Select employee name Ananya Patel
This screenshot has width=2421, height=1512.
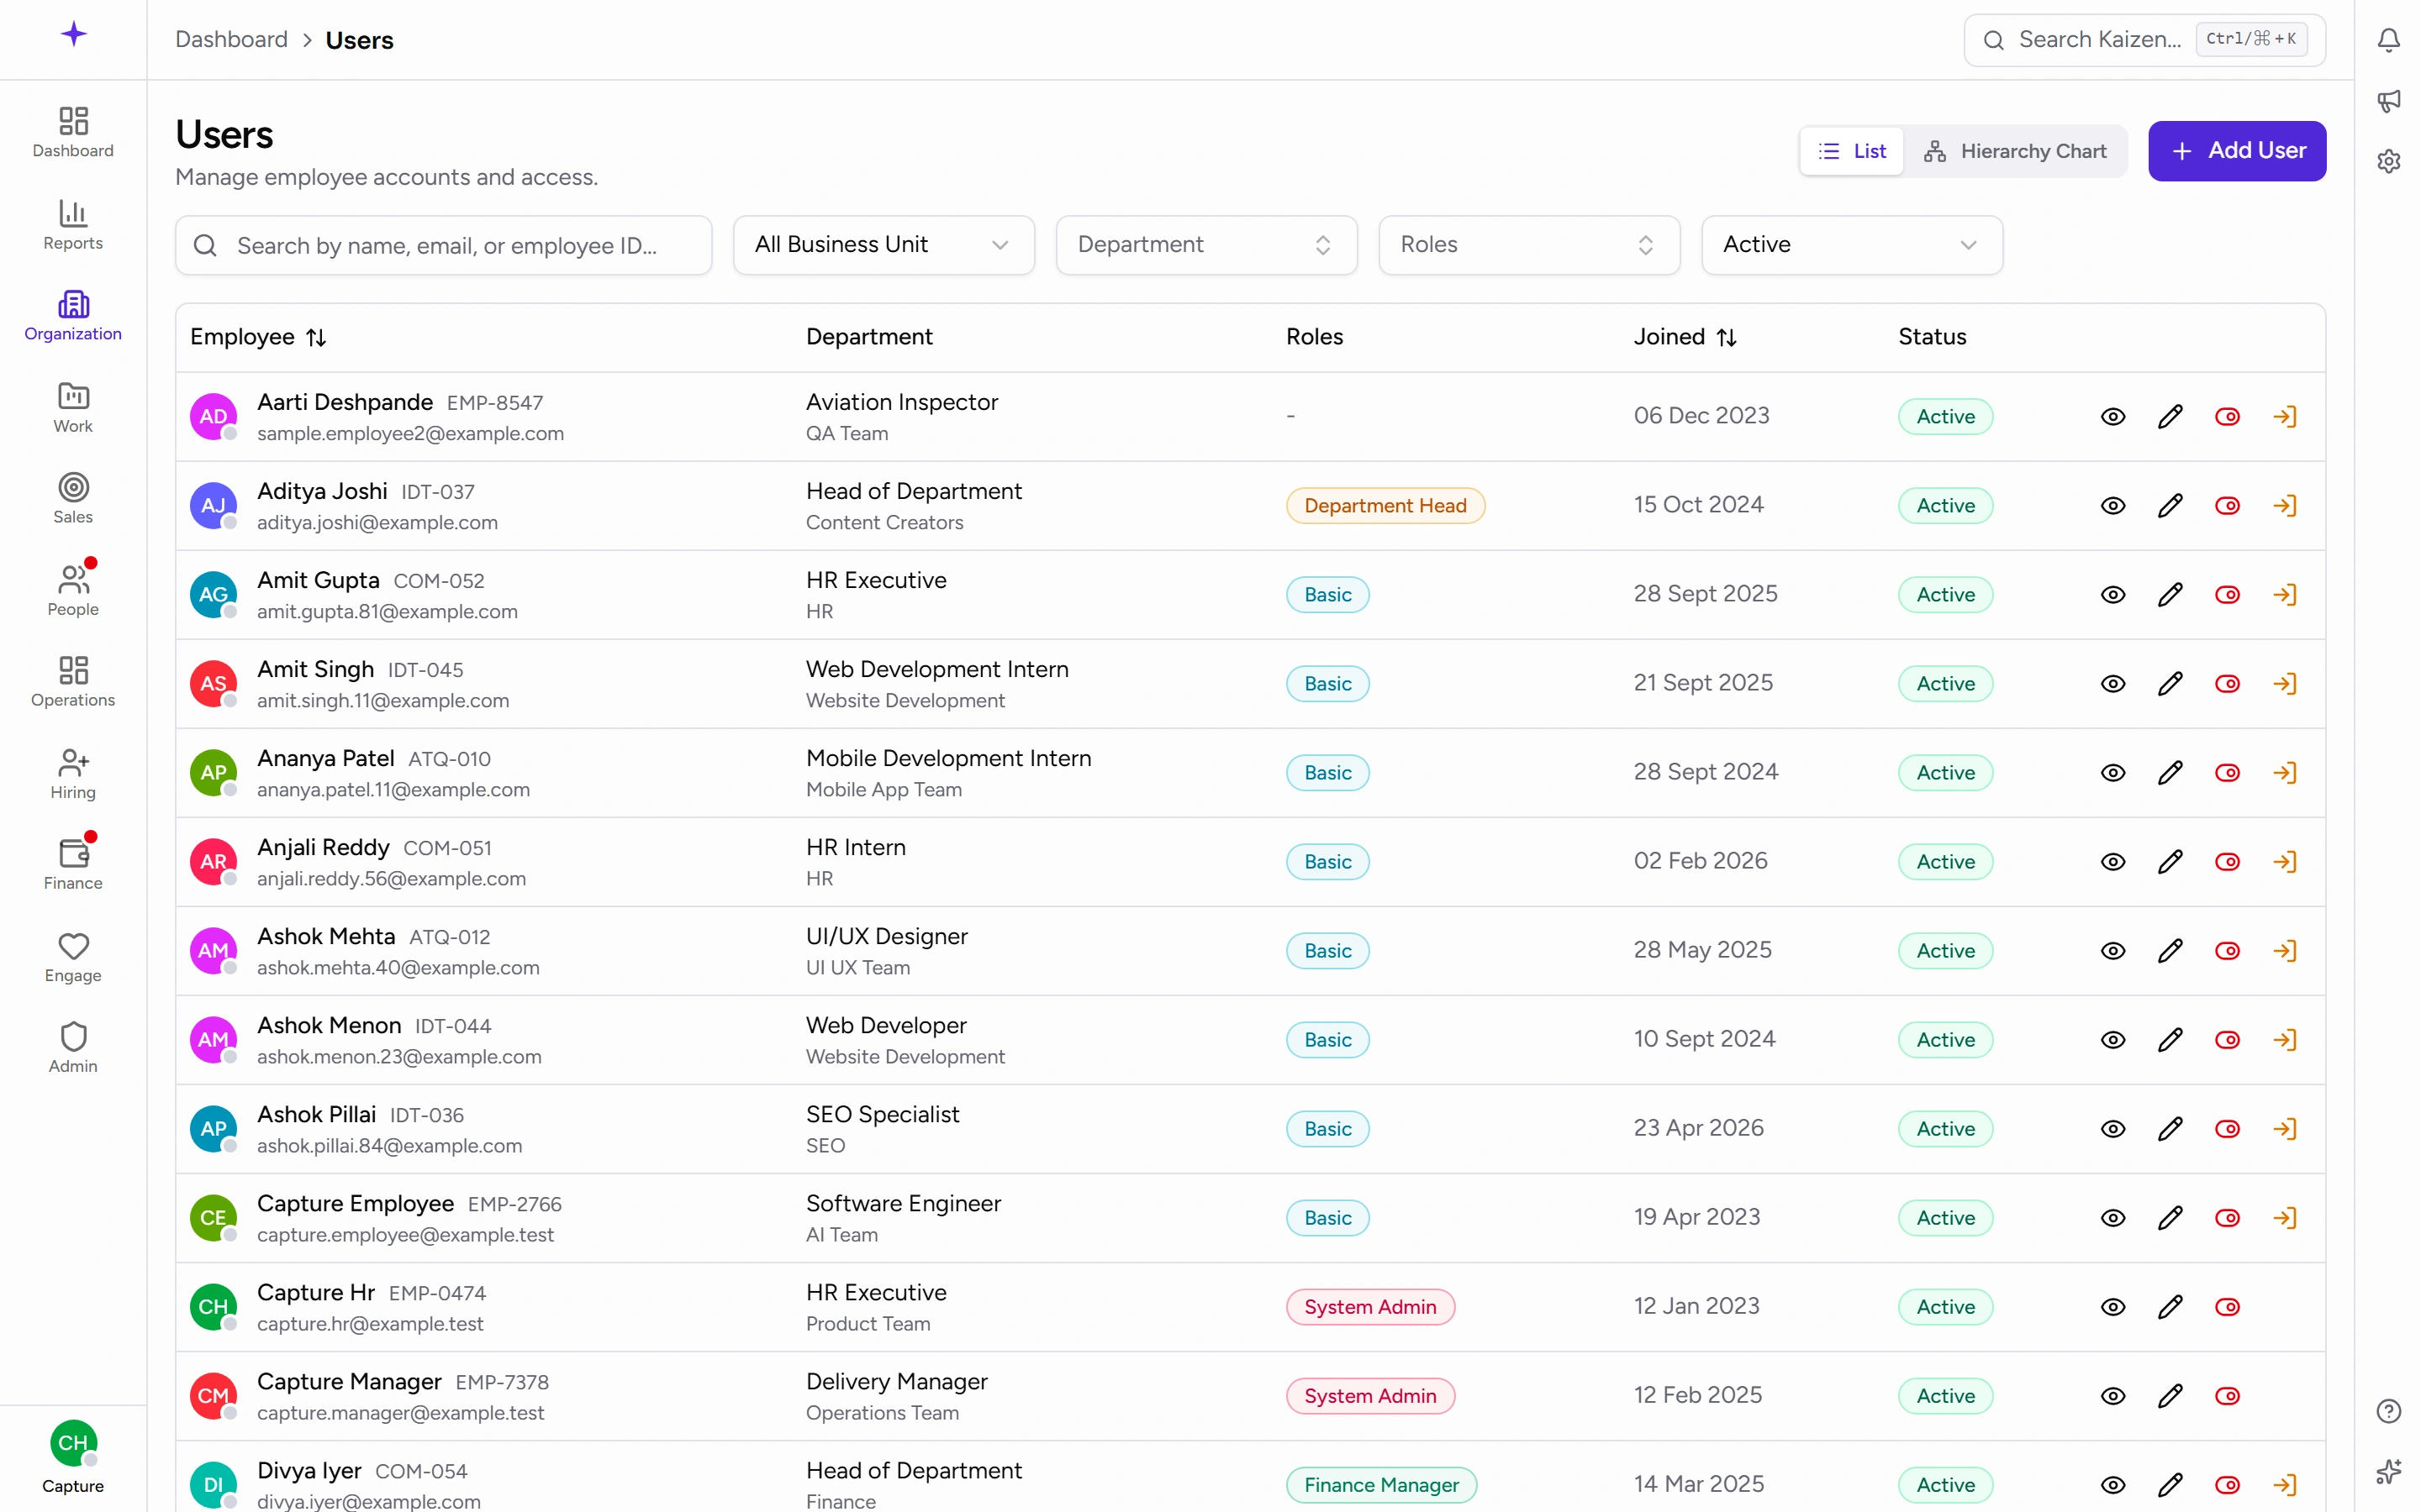coord(325,758)
